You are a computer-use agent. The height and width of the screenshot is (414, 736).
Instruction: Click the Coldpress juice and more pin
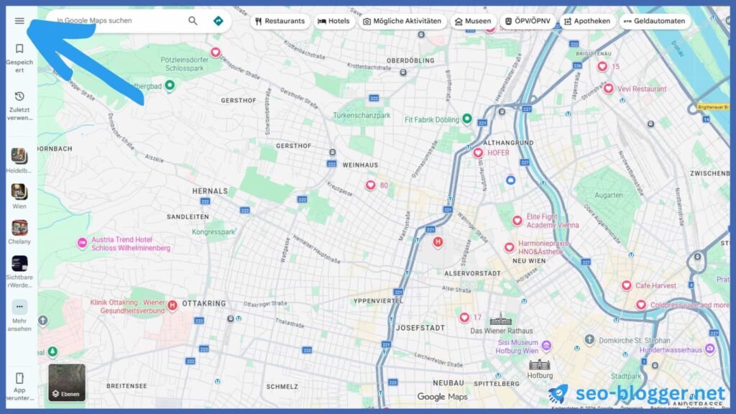[641, 305]
